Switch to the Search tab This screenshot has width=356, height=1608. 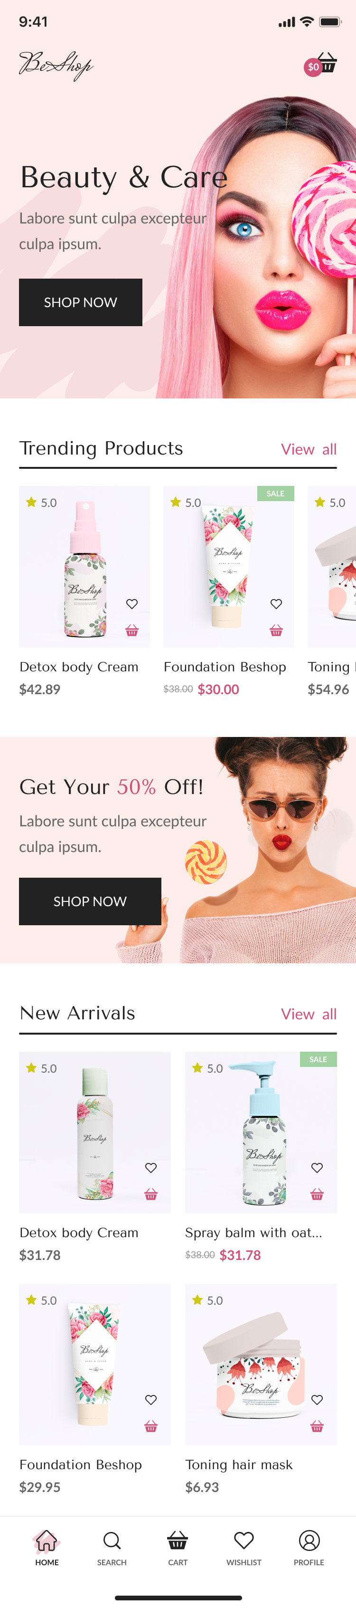pyautogui.click(x=112, y=1548)
